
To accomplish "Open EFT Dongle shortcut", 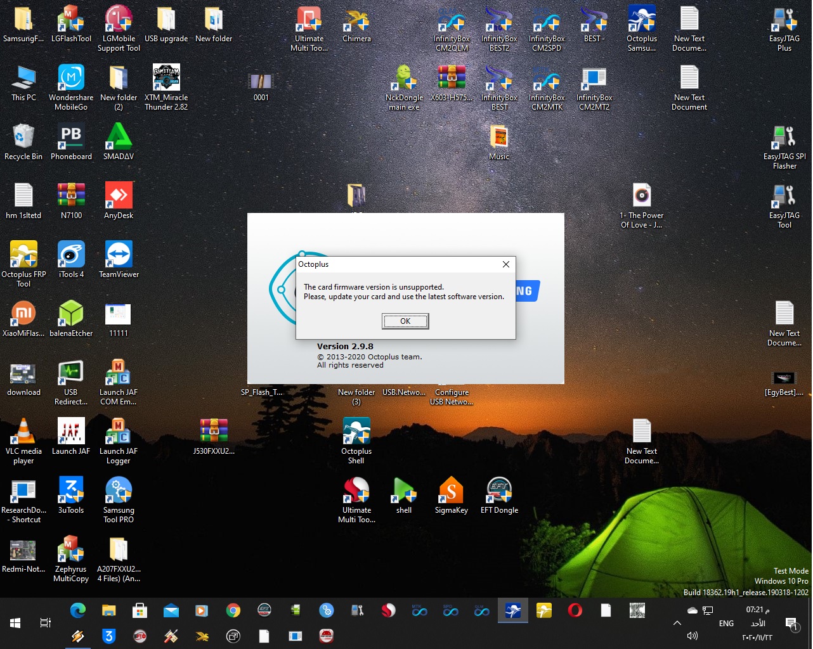I will point(499,496).
